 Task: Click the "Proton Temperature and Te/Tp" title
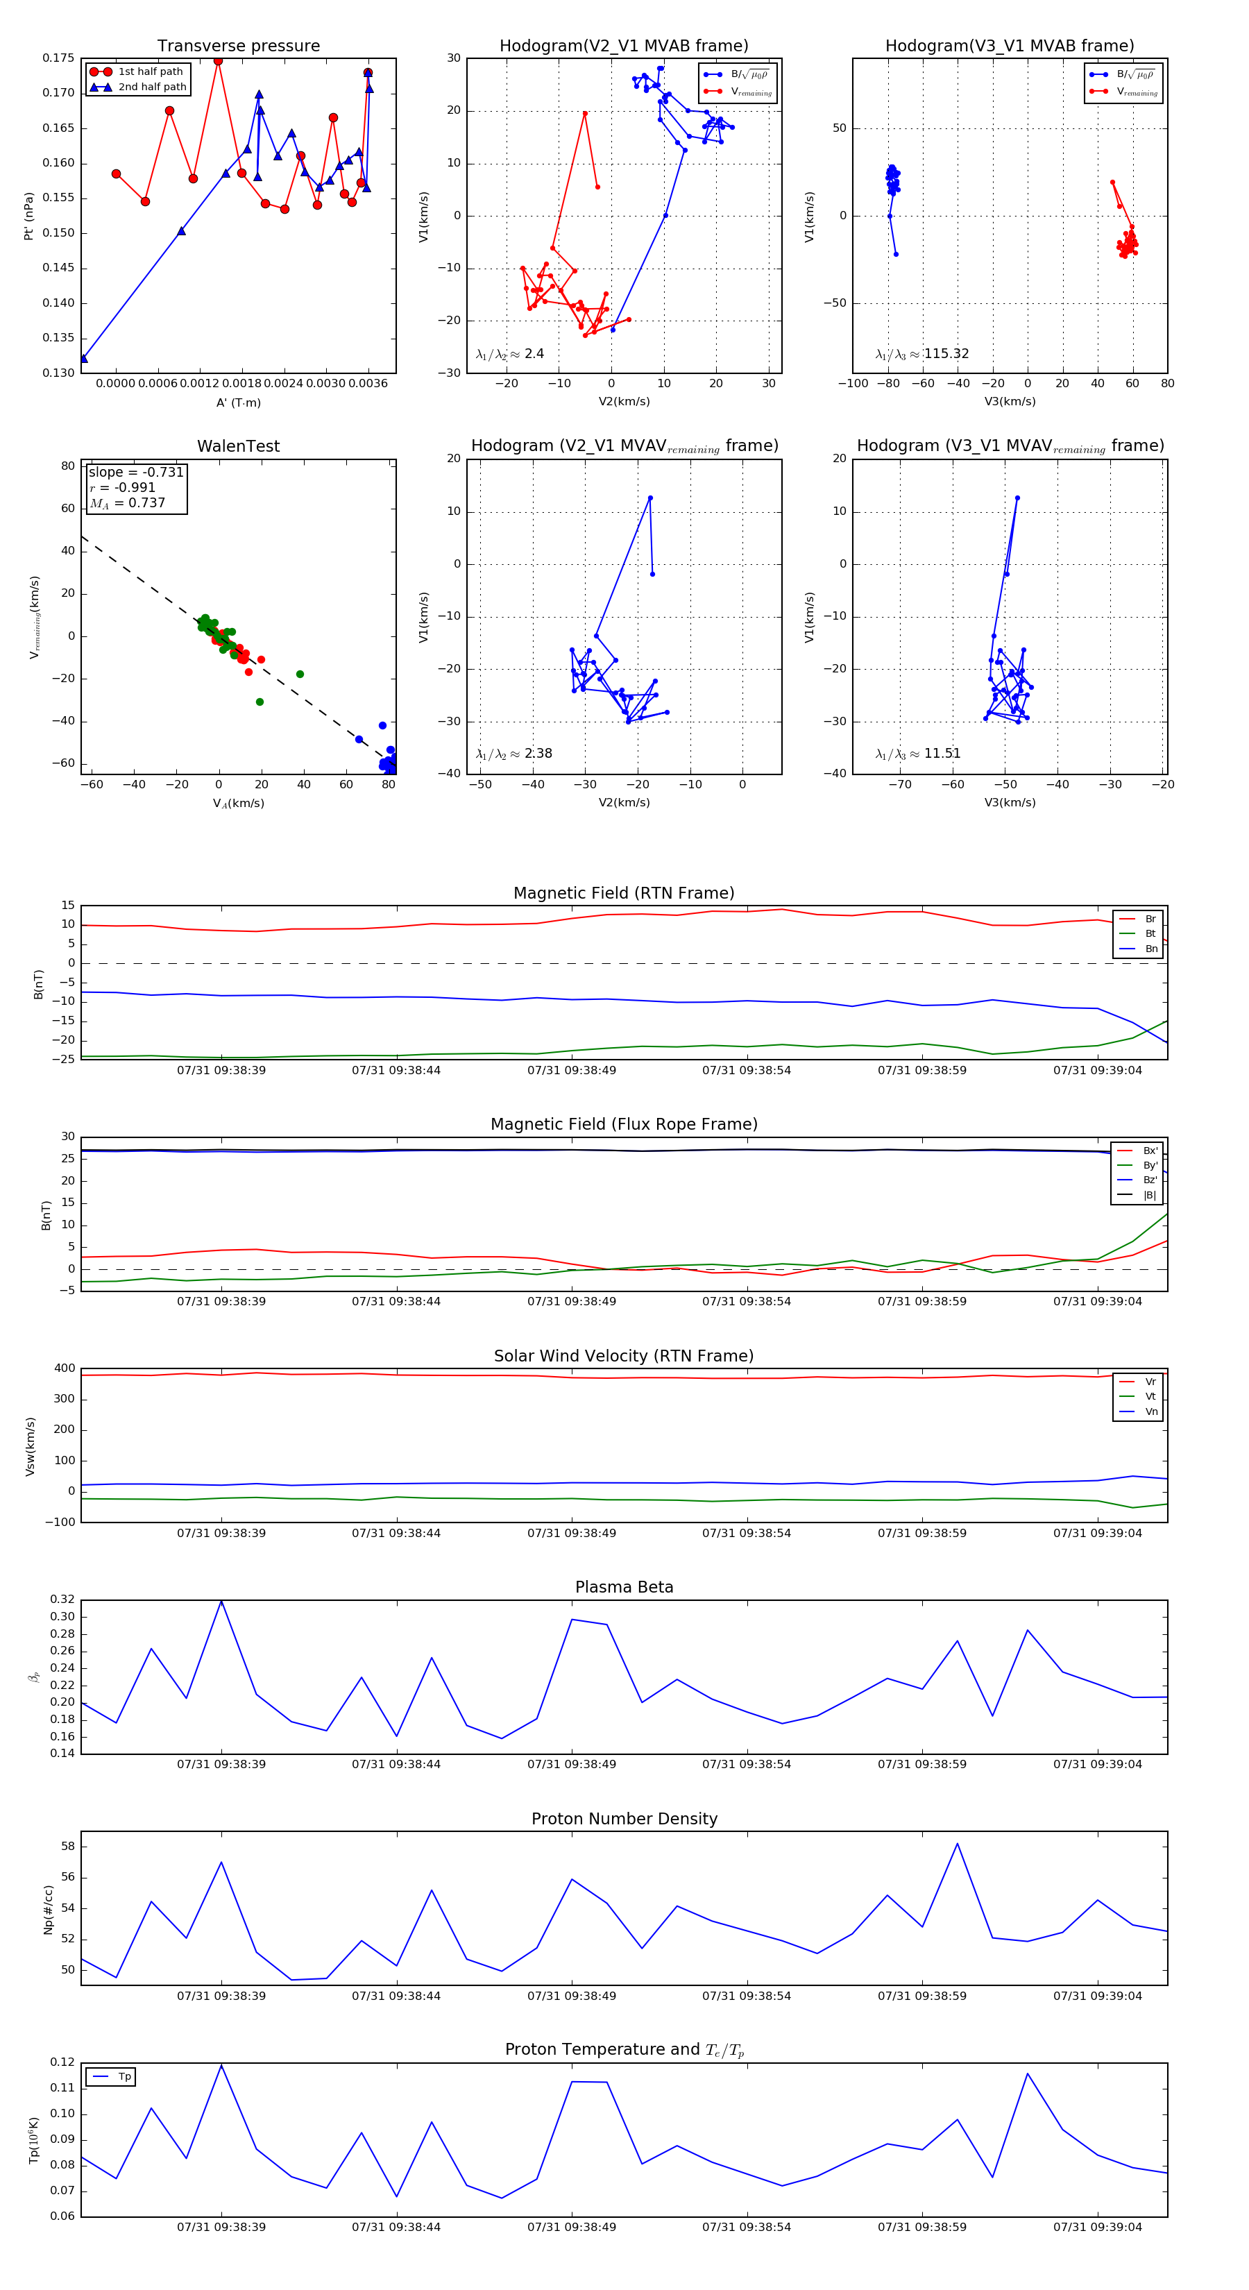click(624, 2050)
